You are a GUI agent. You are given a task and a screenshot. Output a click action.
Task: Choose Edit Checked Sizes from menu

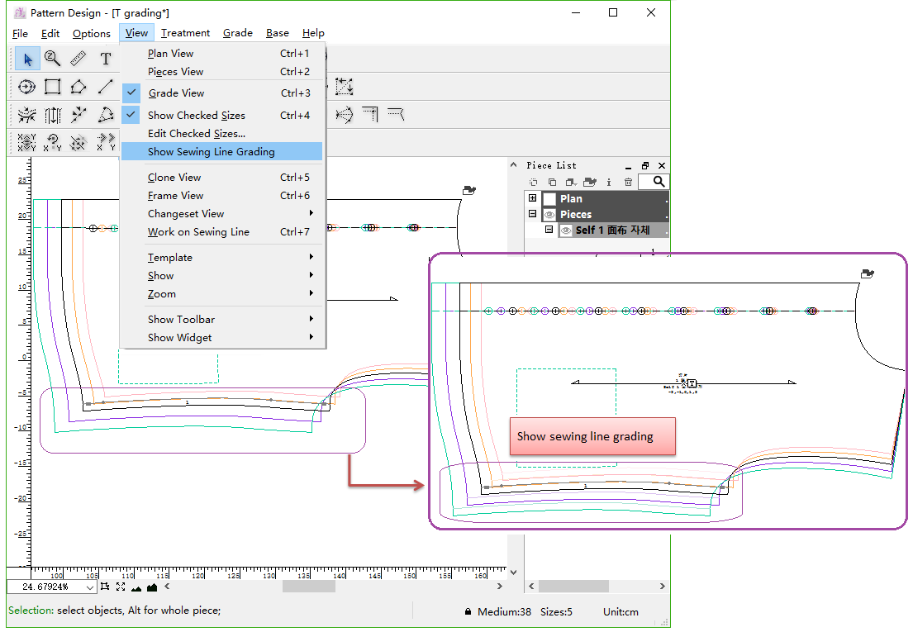(197, 134)
